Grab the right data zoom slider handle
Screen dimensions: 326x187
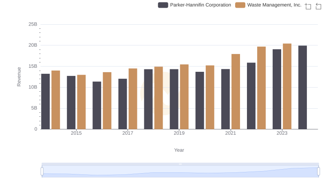point(319,171)
